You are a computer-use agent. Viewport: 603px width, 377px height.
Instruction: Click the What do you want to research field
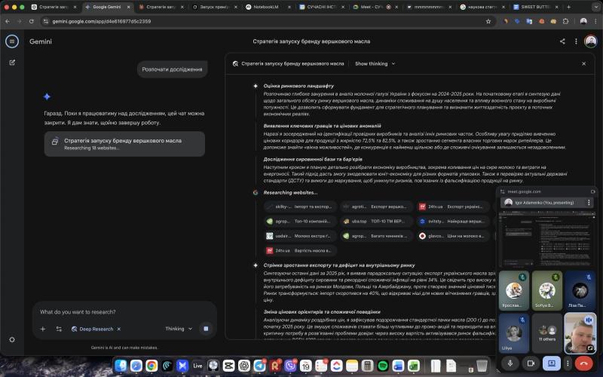click(121, 311)
